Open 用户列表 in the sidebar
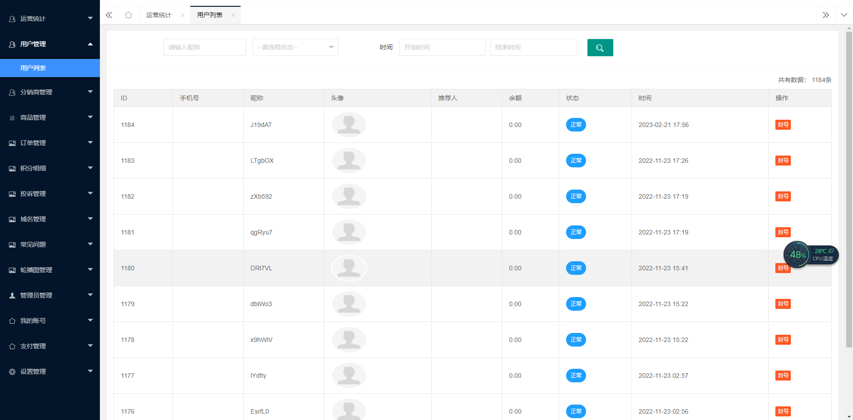This screenshot has width=853, height=420. click(50, 68)
